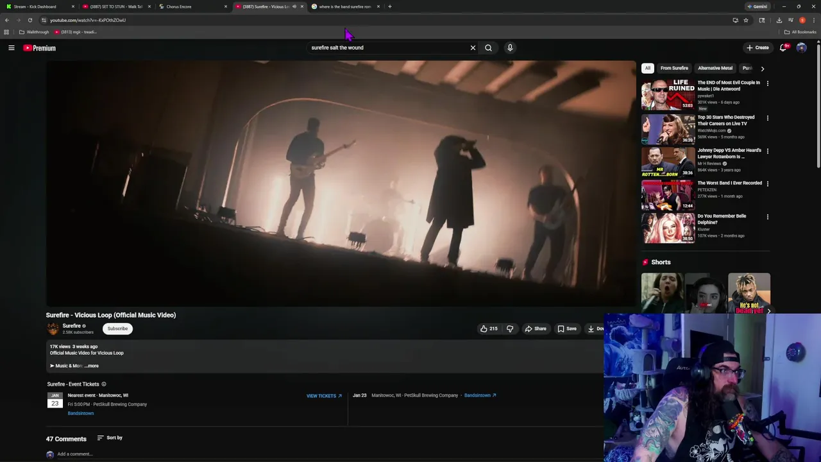Click the video player to pause
821x462 pixels.
pos(341,184)
